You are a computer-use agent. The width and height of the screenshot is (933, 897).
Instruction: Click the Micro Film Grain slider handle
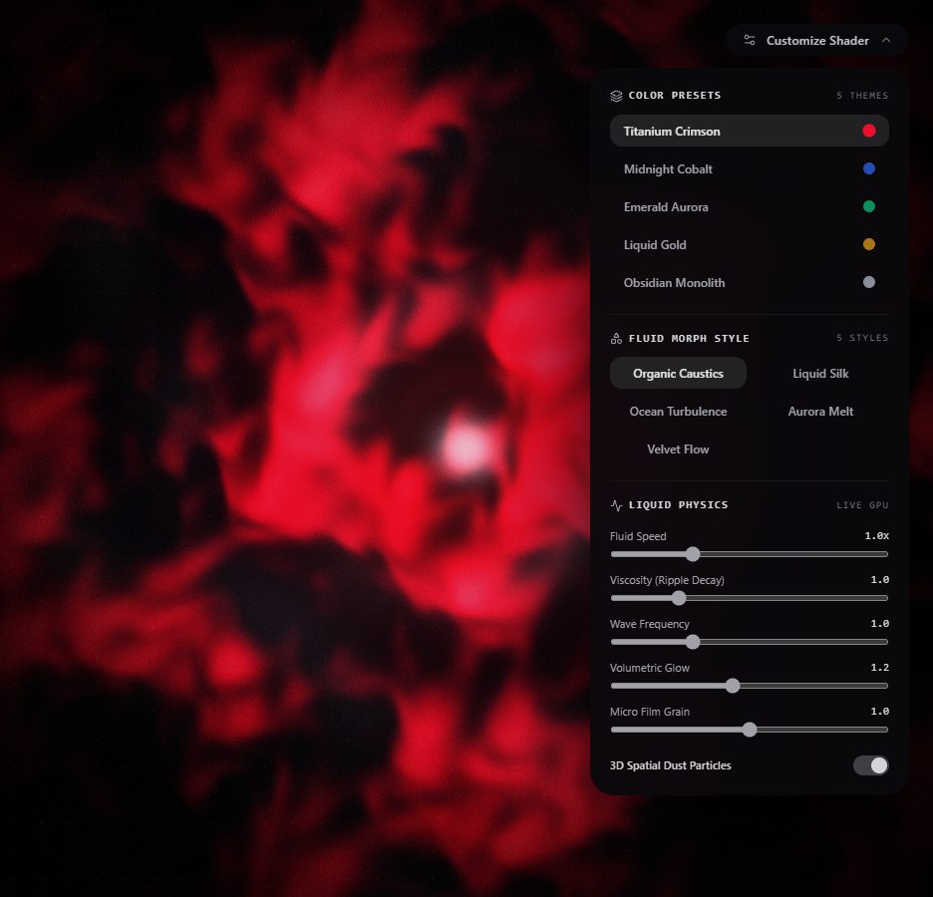pos(750,730)
